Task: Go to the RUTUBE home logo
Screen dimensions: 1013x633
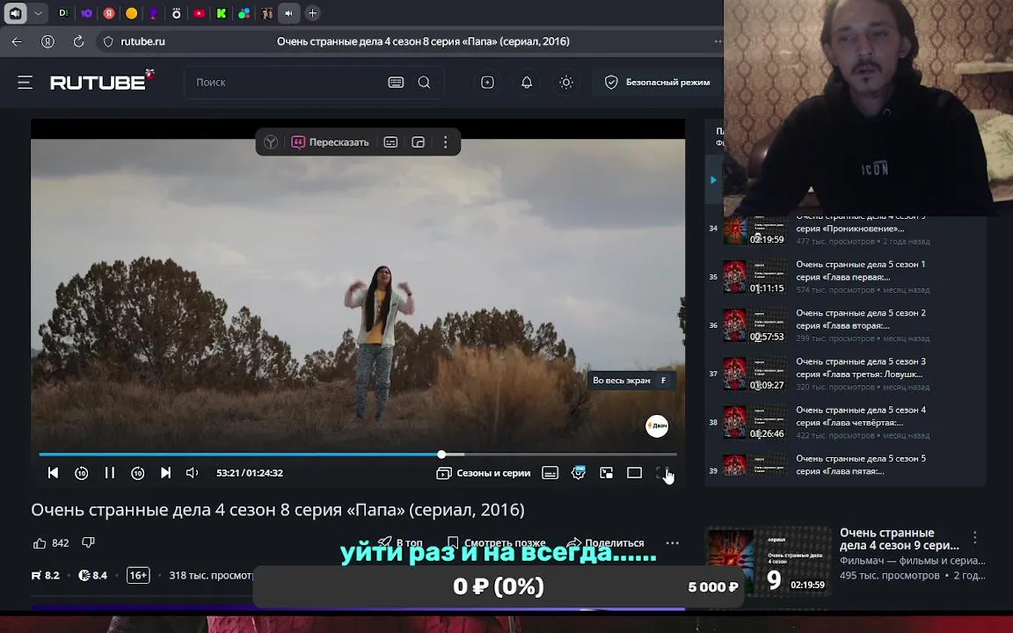Action: click(102, 81)
